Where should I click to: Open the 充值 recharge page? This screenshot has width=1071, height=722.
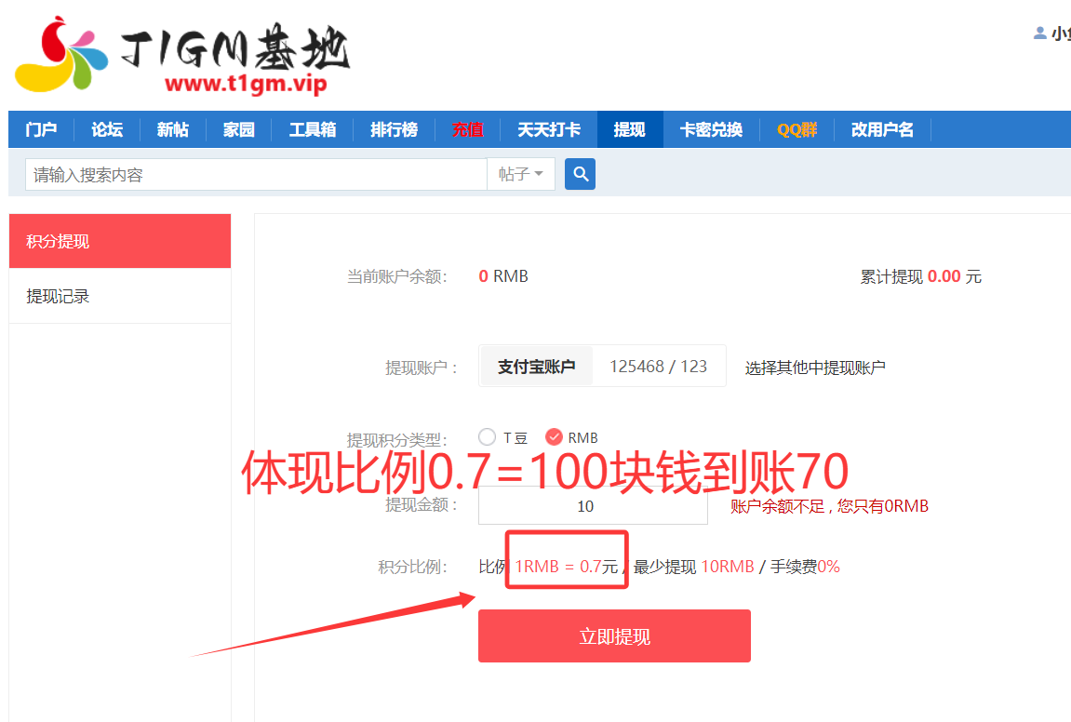467,130
